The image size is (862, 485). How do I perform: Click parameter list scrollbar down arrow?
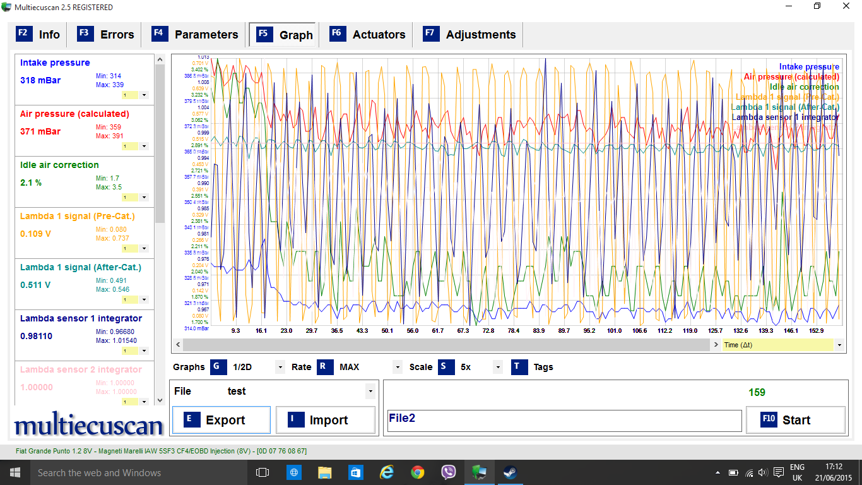coord(160,400)
